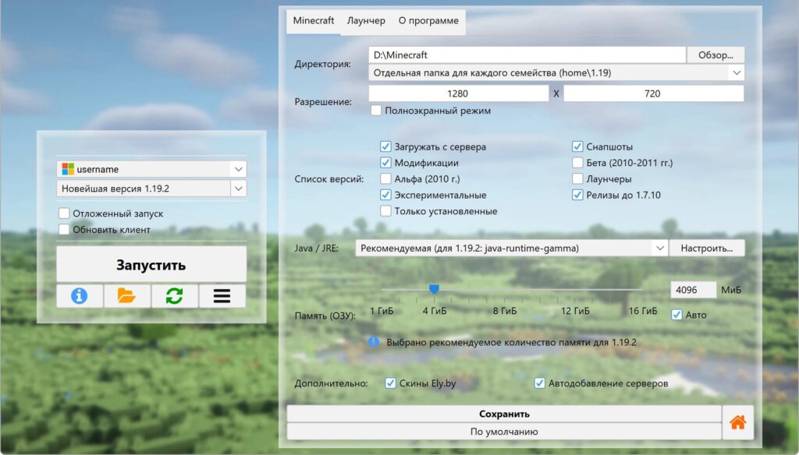
Task: Open the Java / JRE Рекомендуемая dropdown
Action: 660,248
